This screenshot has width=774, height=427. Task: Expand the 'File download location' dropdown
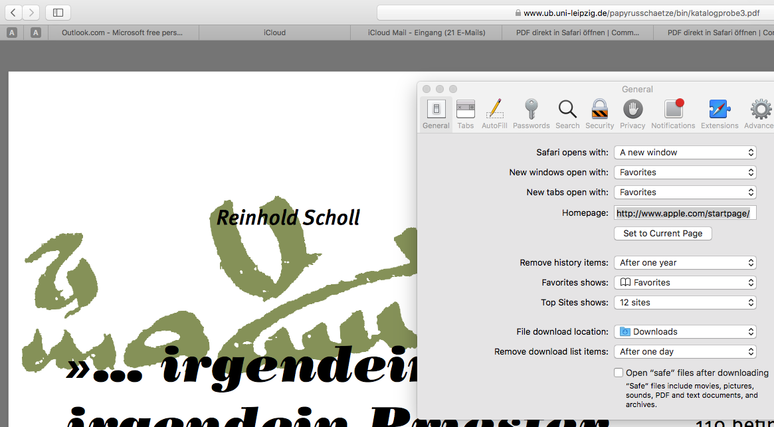pos(685,332)
